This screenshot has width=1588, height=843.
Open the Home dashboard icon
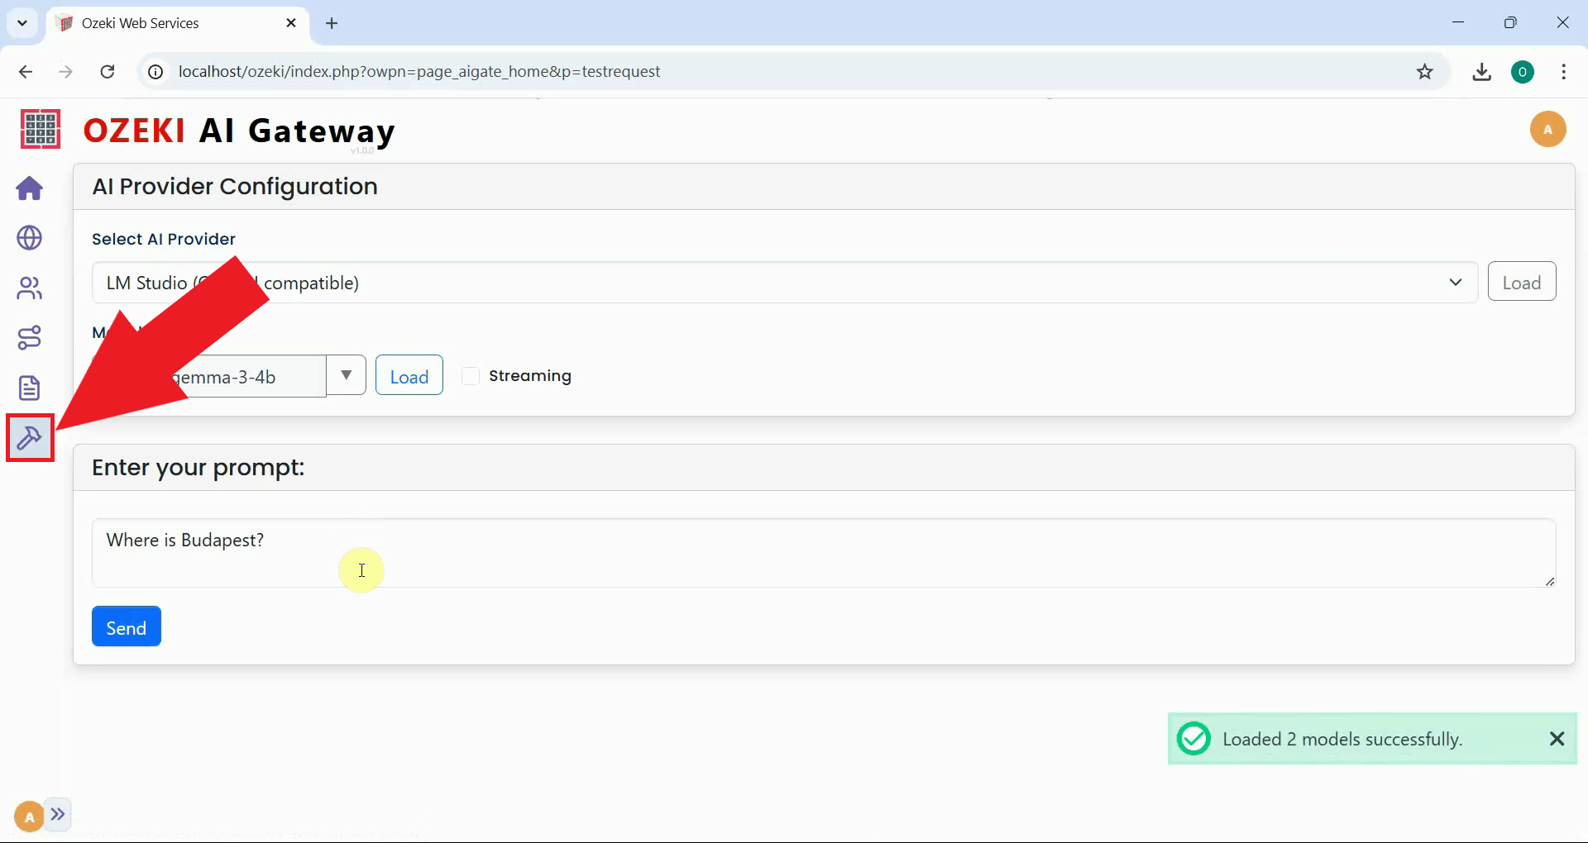pyautogui.click(x=29, y=188)
